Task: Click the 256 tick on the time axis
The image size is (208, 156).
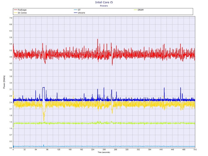Action: click(x=104, y=149)
